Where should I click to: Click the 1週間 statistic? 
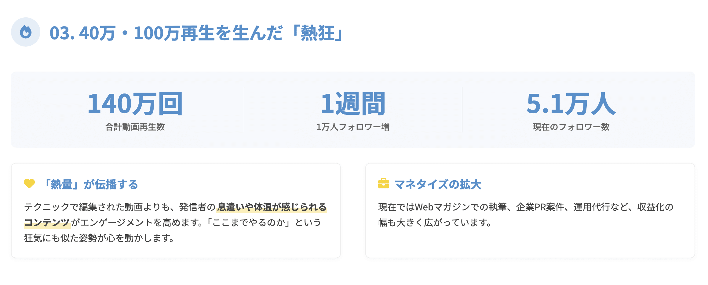point(353,104)
